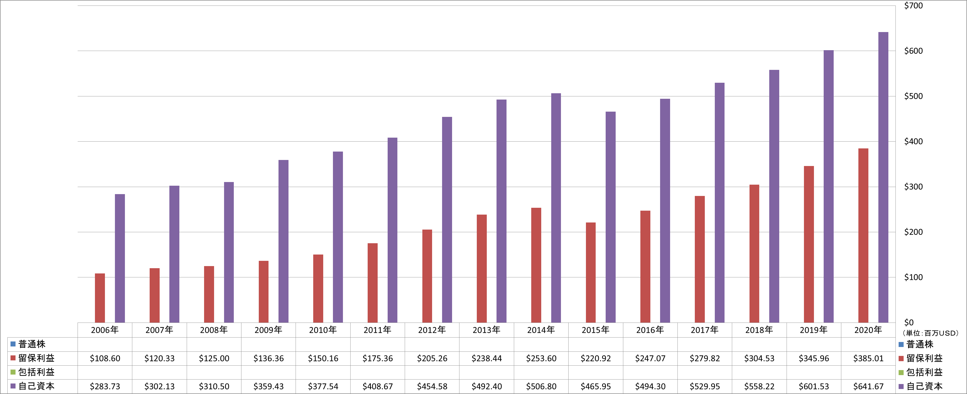
Task: Select the $220.92 retained earnings cell
Action: [596, 358]
